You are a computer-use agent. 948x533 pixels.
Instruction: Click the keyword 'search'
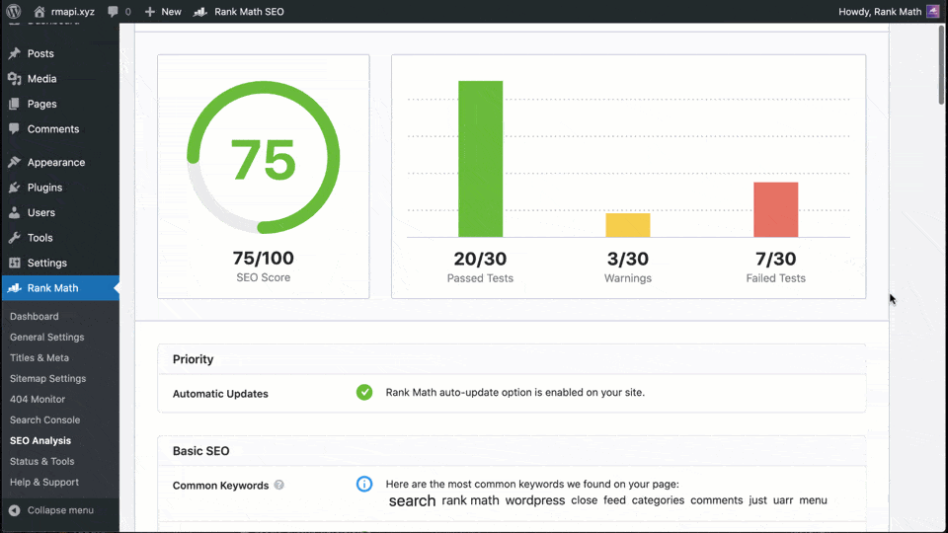[x=413, y=501]
